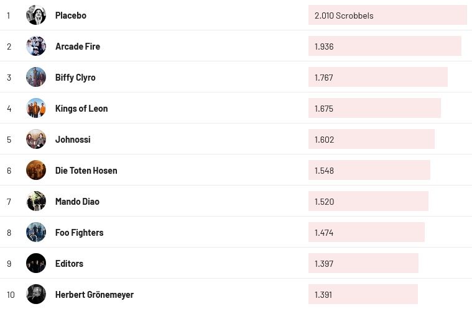The width and height of the screenshot is (472, 309).
Task: Click Mando Diao's avatar thumbnail
Action: 36,201
